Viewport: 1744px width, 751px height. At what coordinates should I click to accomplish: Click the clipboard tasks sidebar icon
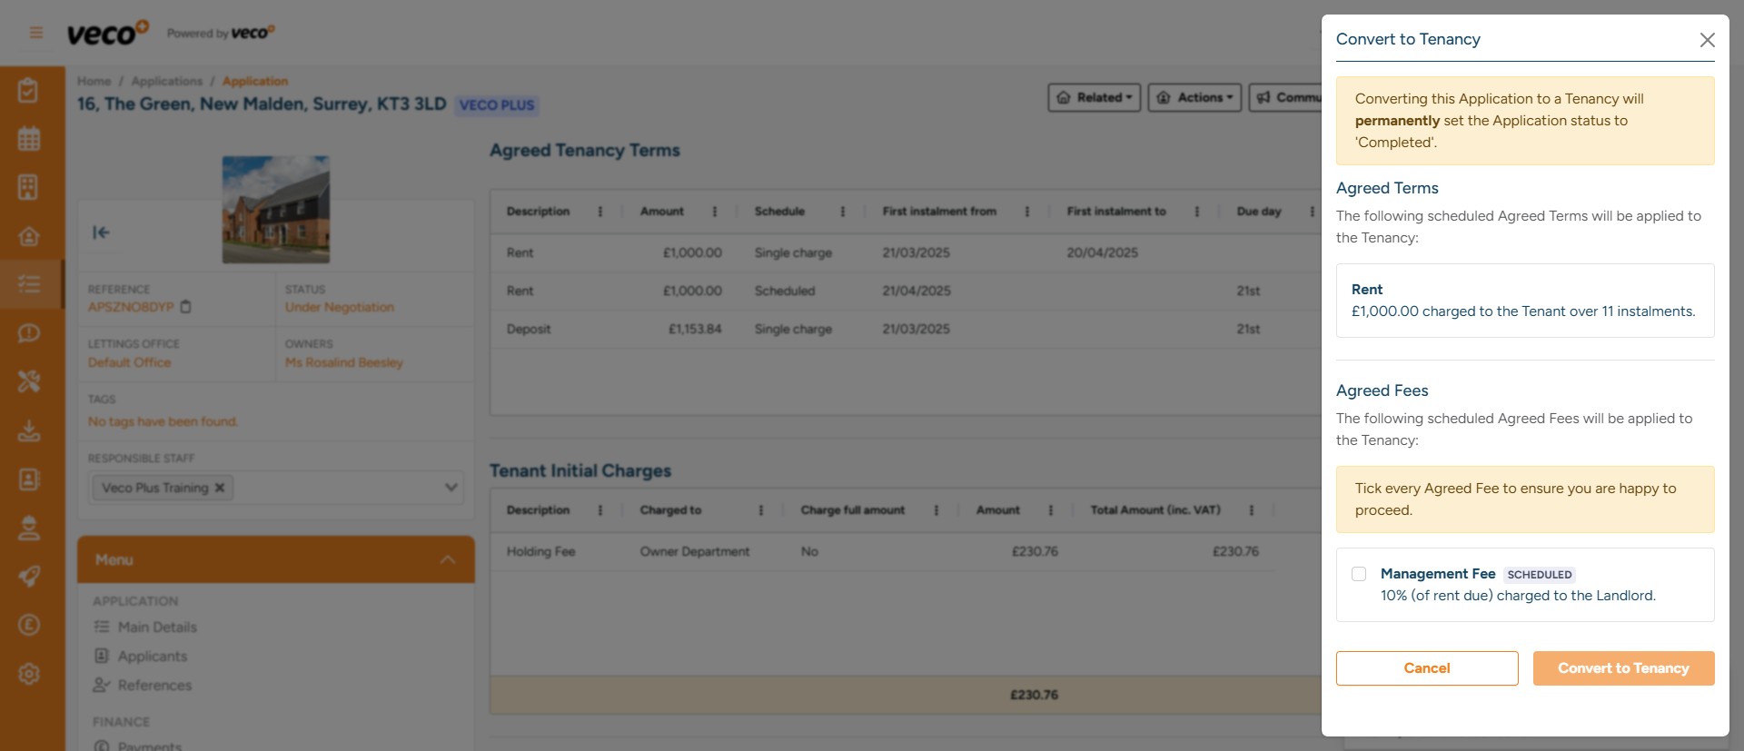29,91
